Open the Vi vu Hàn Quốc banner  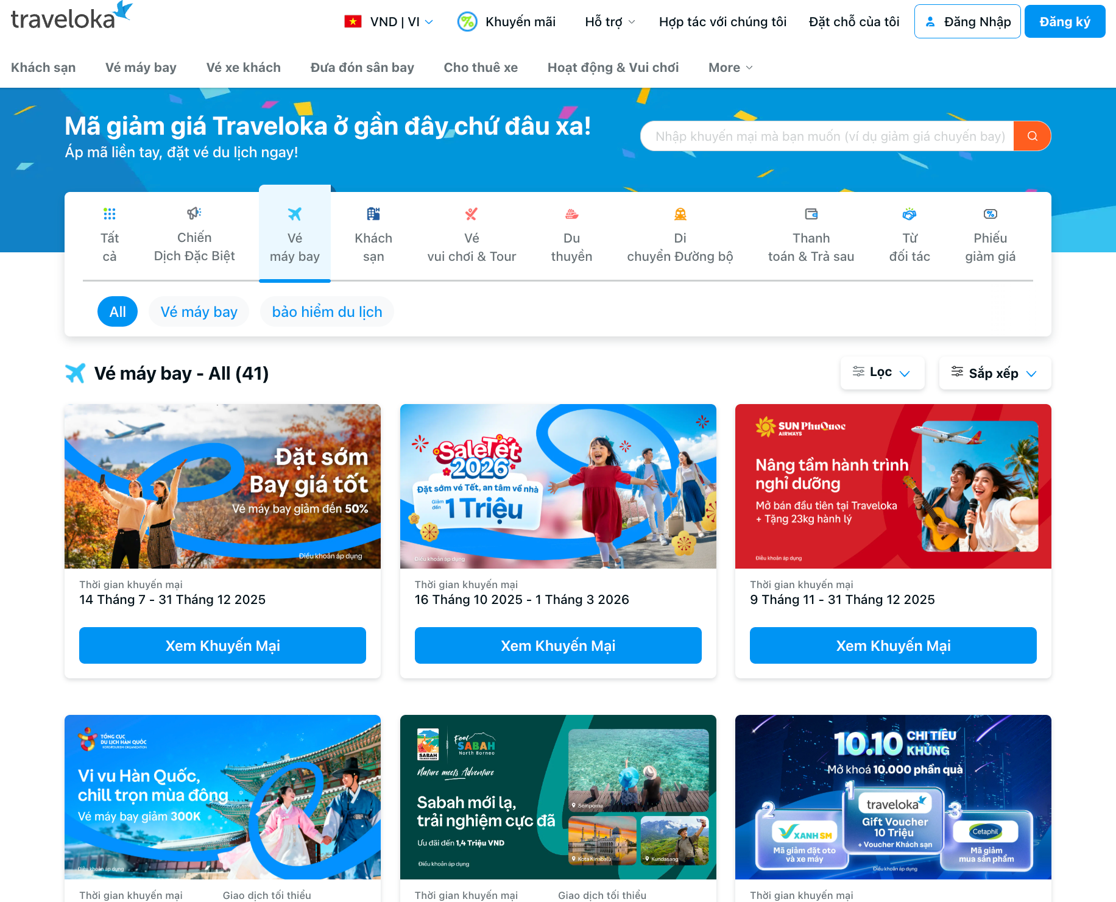[222, 797]
